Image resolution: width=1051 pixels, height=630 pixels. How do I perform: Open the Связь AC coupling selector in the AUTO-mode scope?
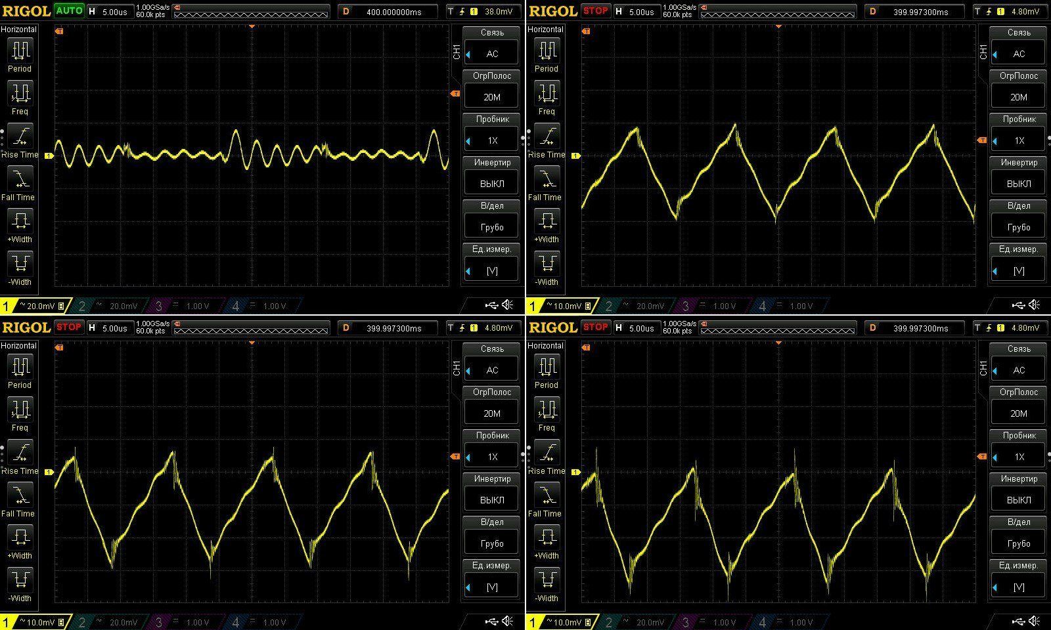coord(492,54)
